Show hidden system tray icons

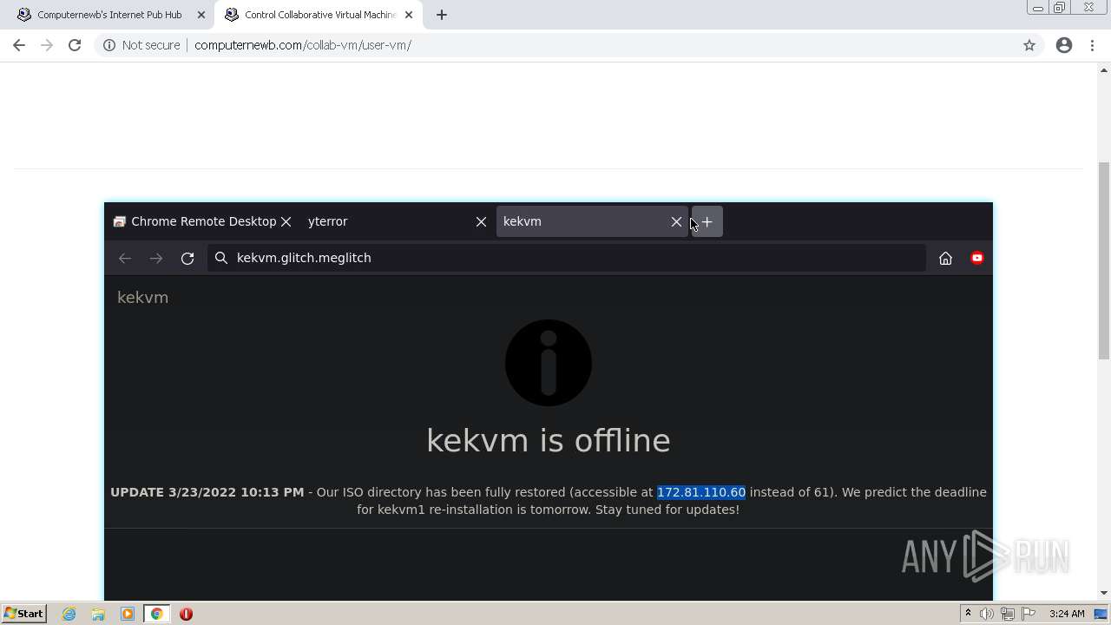(x=968, y=614)
